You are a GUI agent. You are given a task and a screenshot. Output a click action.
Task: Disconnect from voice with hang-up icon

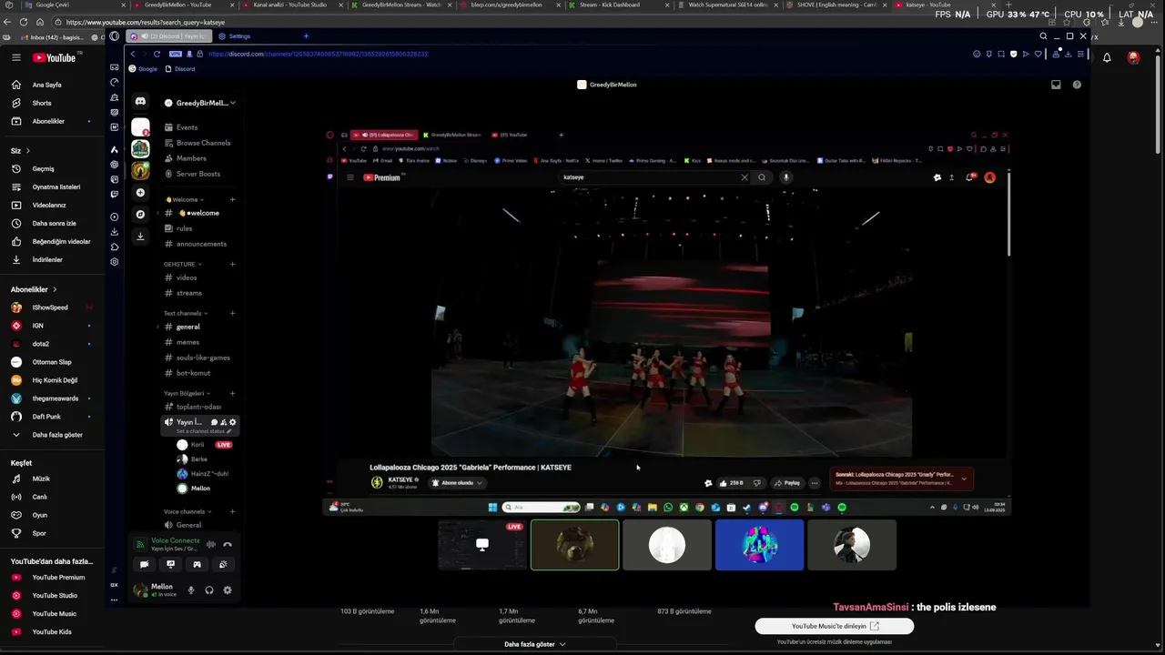(228, 544)
